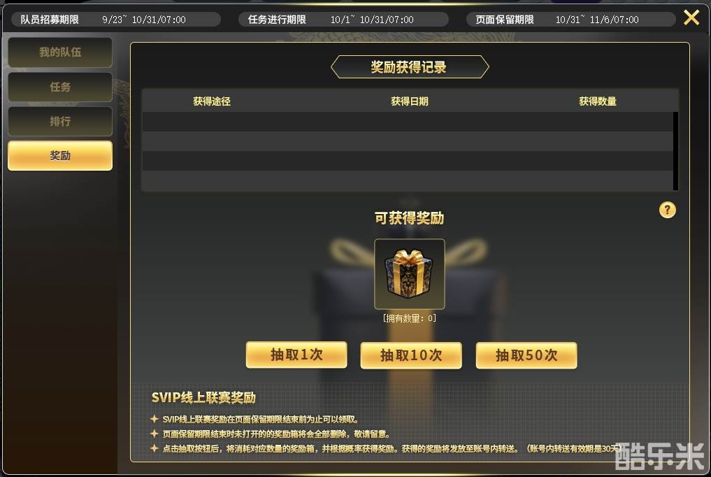Click the 获得数量 column header
The height and width of the screenshot is (477, 711).
[598, 101]
